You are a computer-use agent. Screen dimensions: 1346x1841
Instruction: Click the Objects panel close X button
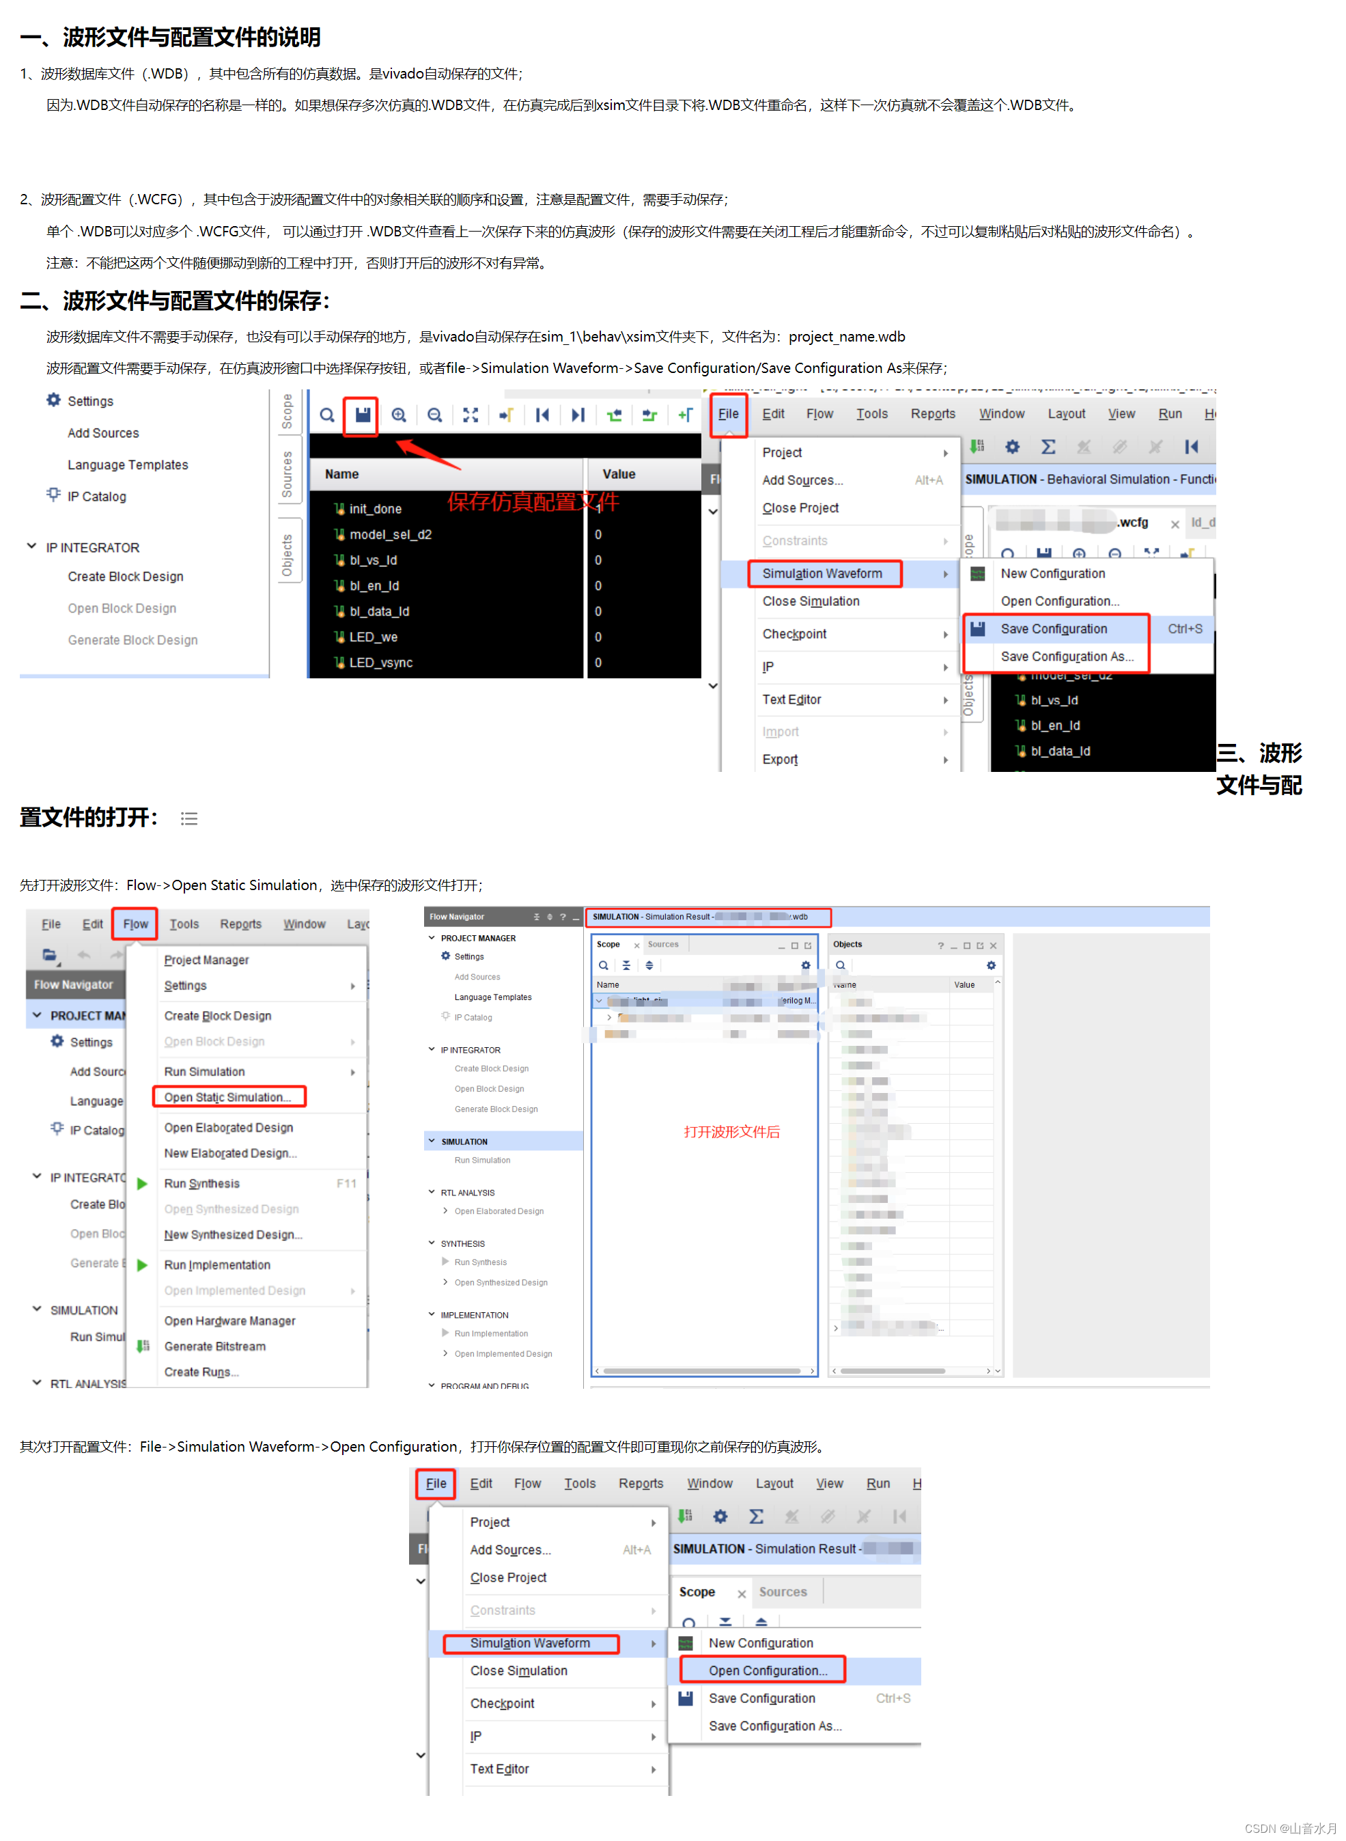[993, 945]
